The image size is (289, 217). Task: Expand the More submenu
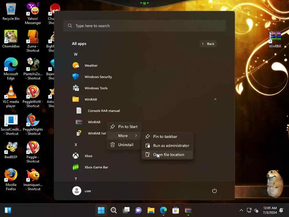[x=124, y=136]
